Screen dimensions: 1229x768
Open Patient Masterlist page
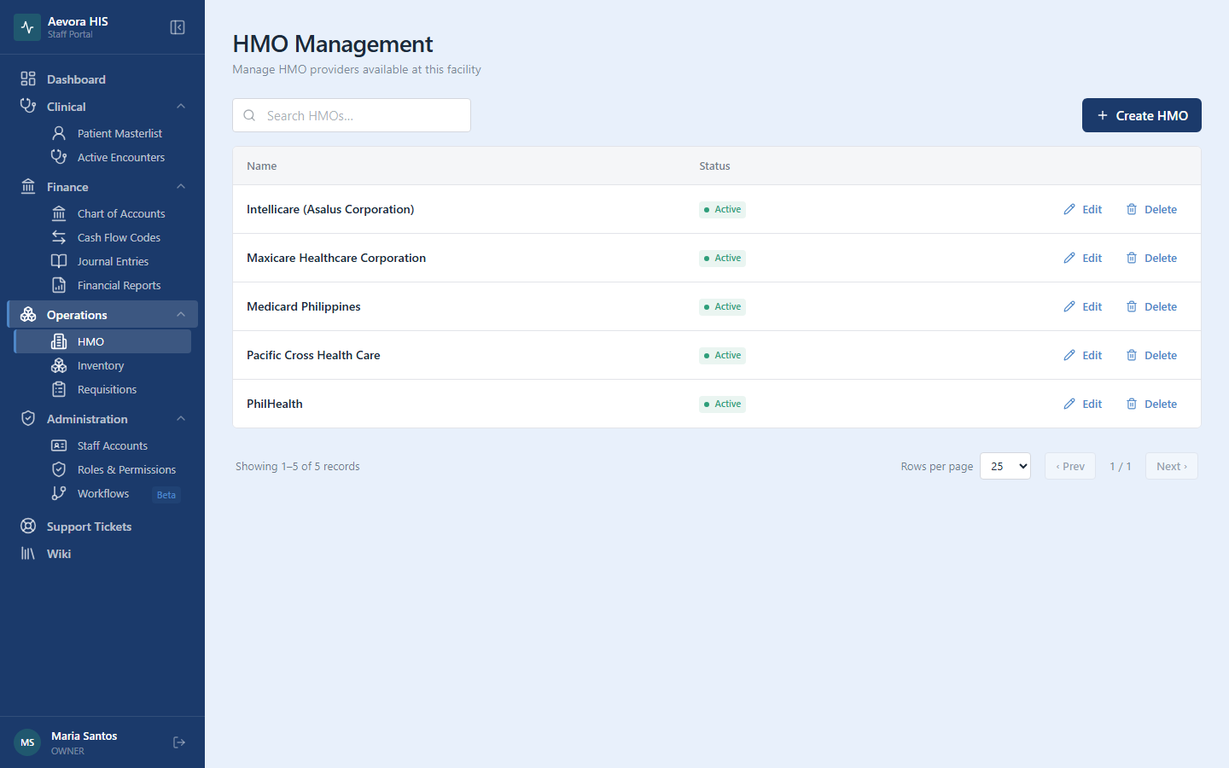click(x=102, y=133)
